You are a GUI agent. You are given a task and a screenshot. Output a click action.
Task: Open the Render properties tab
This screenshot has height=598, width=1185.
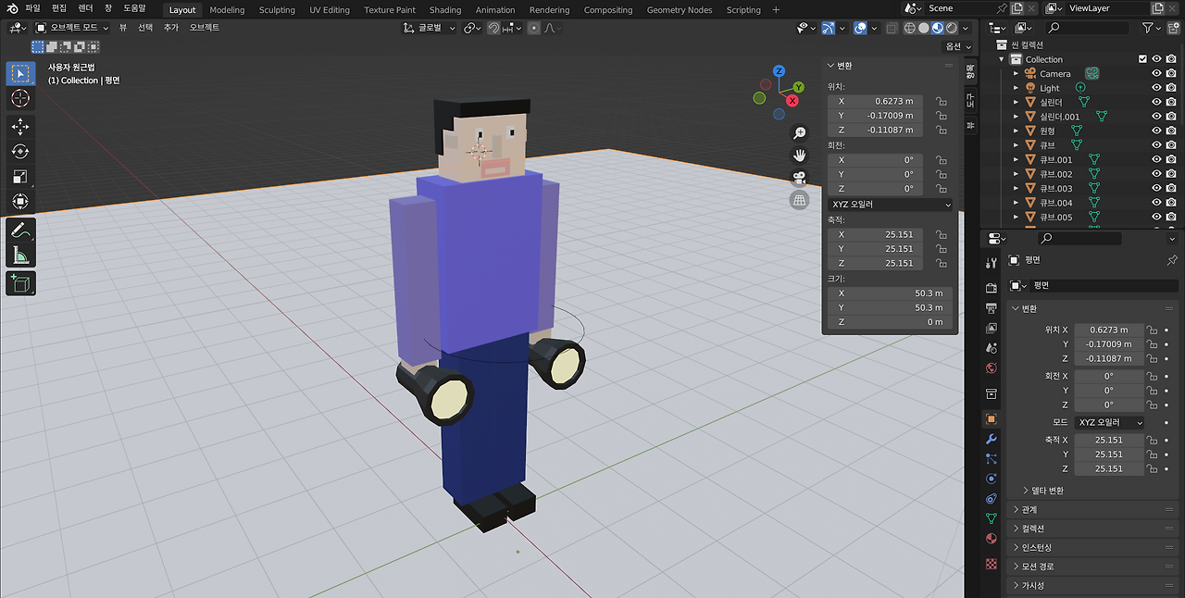point(992,289)
